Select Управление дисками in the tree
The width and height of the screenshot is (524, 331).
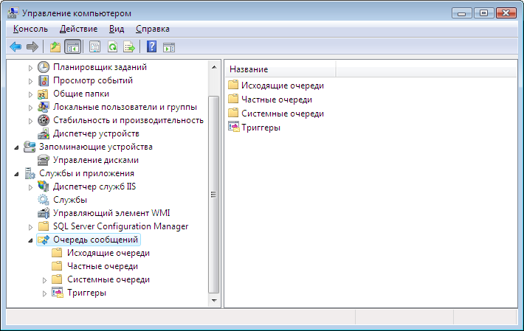click(96, 160)
